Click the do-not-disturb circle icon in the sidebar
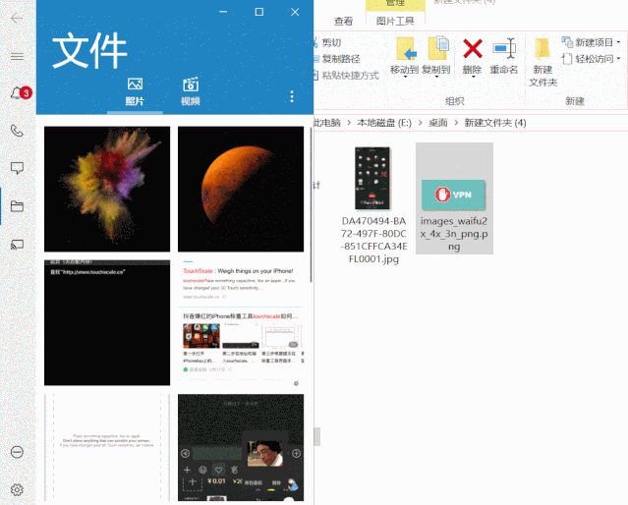 tap(17, 452)
